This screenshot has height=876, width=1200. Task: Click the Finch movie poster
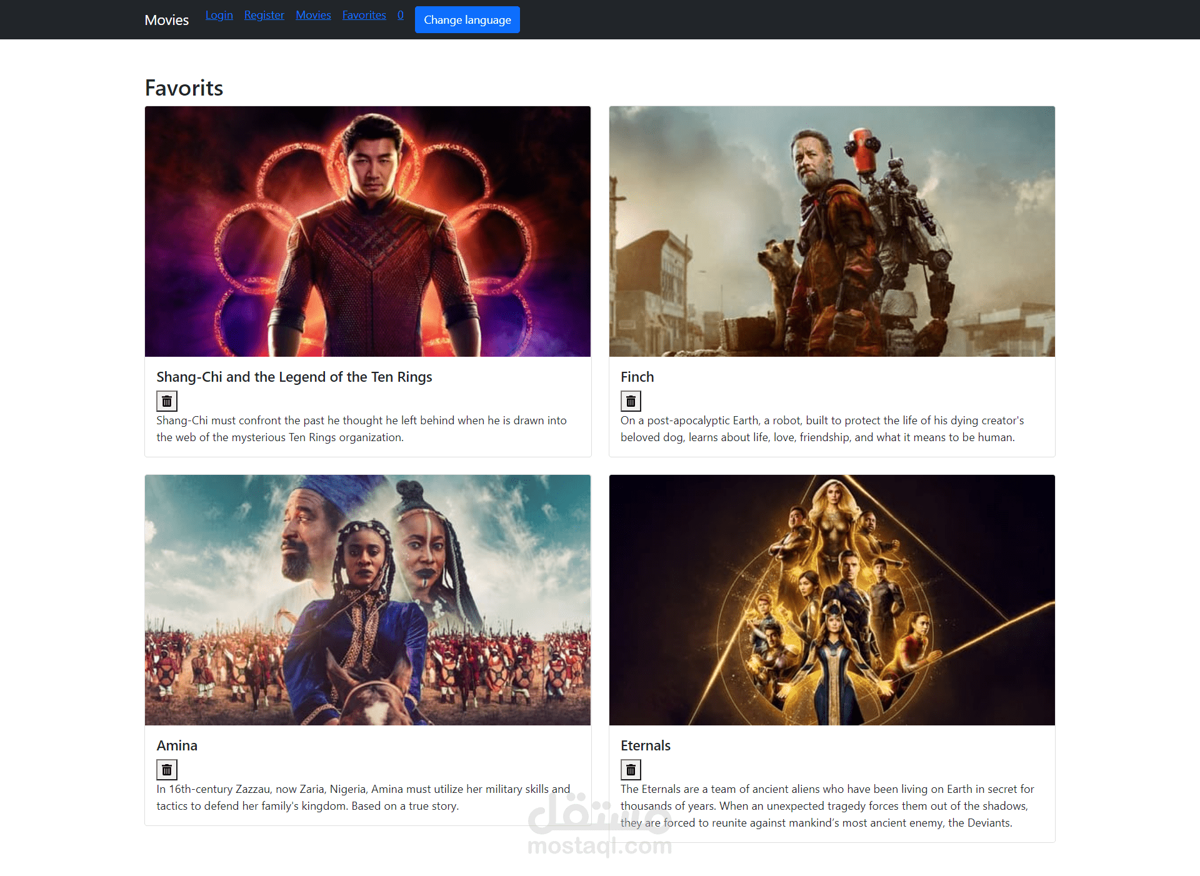[832, 231]
